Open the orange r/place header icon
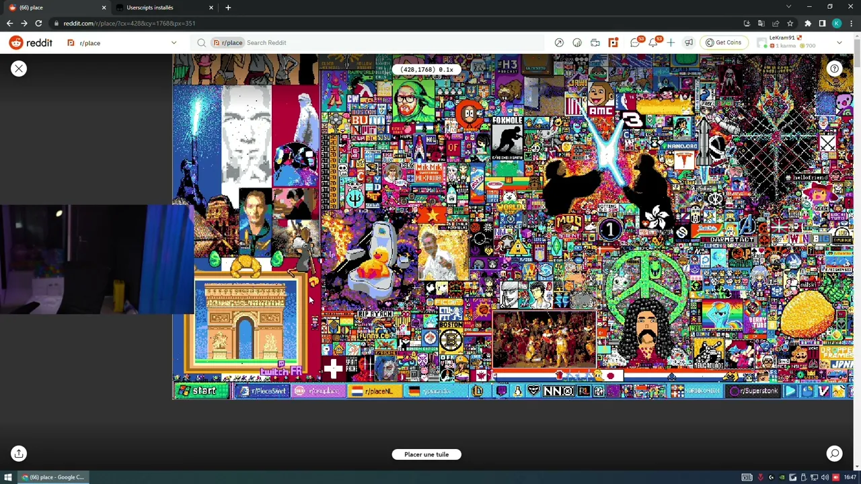861x484 pixels. point(613,42)
